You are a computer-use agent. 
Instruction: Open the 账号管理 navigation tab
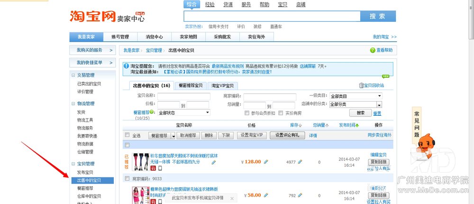click(120, 37)
